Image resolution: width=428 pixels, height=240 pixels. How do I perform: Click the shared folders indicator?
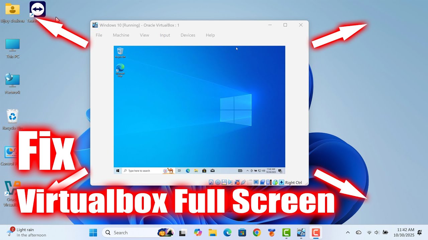[250, 182]
